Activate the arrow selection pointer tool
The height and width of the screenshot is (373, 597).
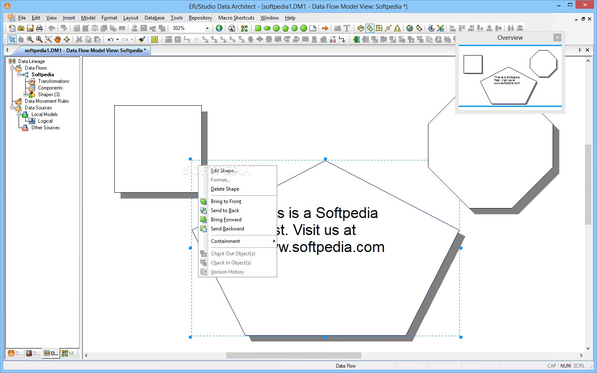coord(12,39)
